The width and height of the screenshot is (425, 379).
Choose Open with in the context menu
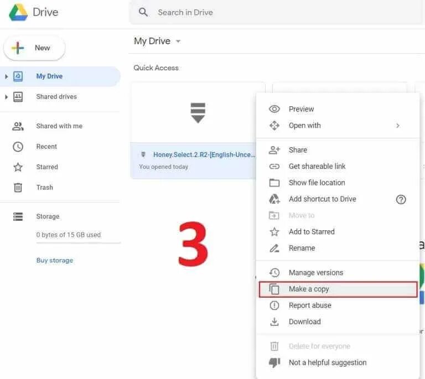click(338, 126)
